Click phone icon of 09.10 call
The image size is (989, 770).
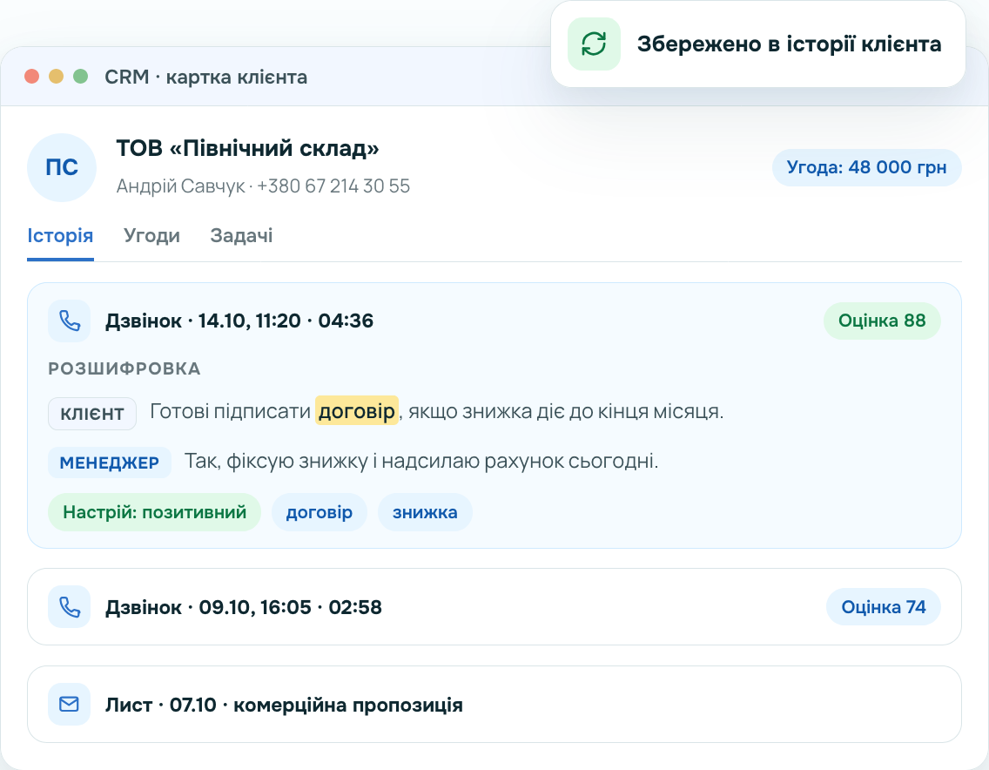click(x=70, y=607)
